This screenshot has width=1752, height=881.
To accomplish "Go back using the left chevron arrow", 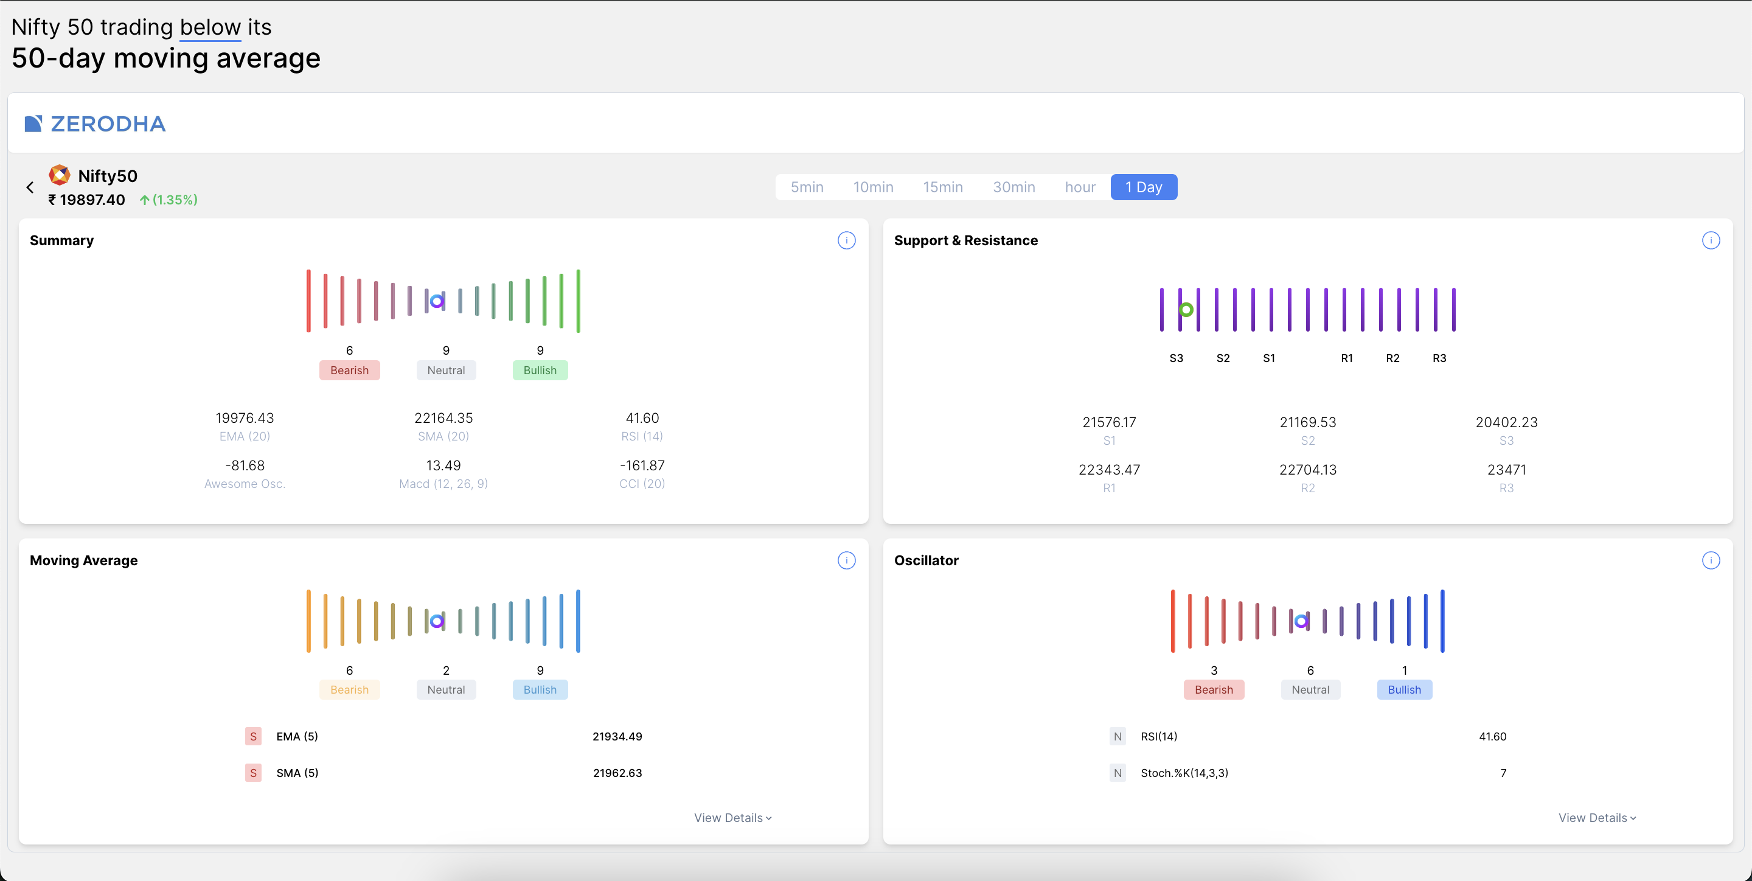I will tap(30, 187).
